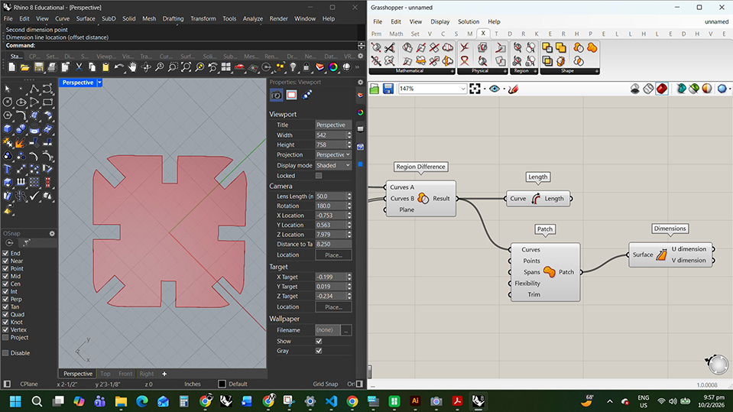733x412 pixels.
Task: Open the camera properties icon in panel
Action: click(x=276, y=96)
